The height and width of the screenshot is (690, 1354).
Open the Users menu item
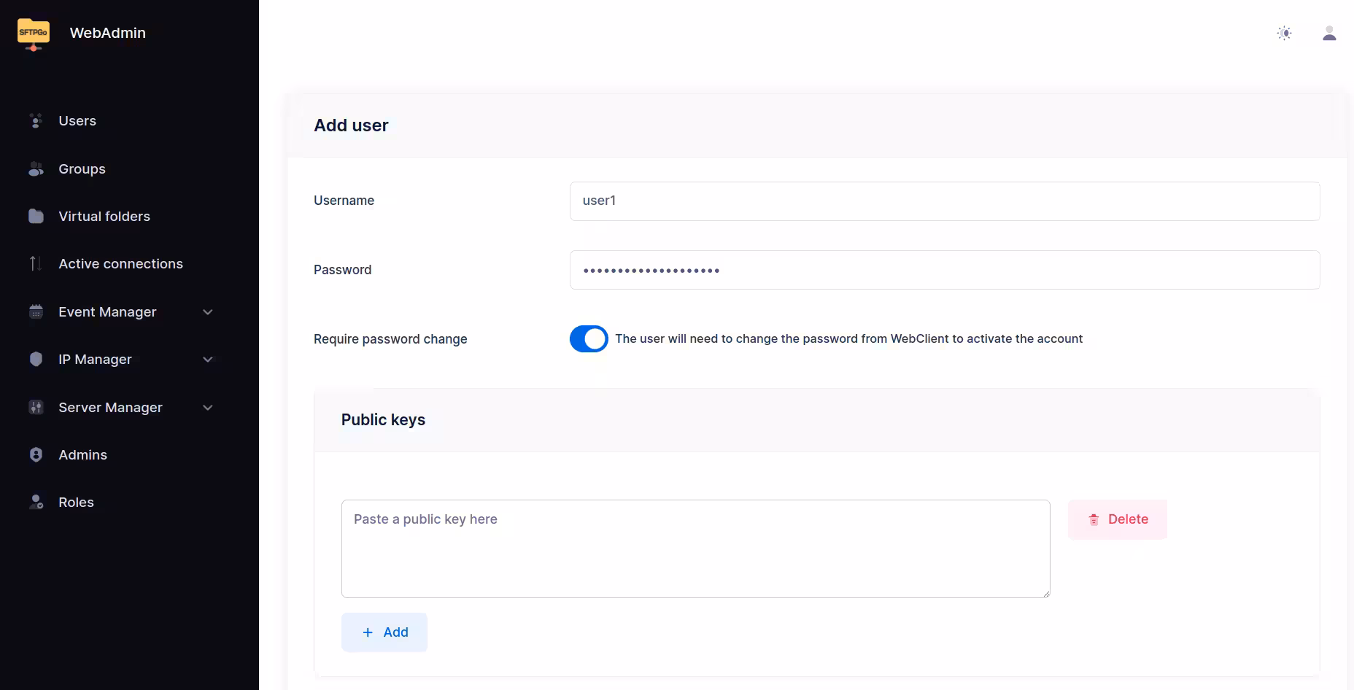(x=77, y=121)
